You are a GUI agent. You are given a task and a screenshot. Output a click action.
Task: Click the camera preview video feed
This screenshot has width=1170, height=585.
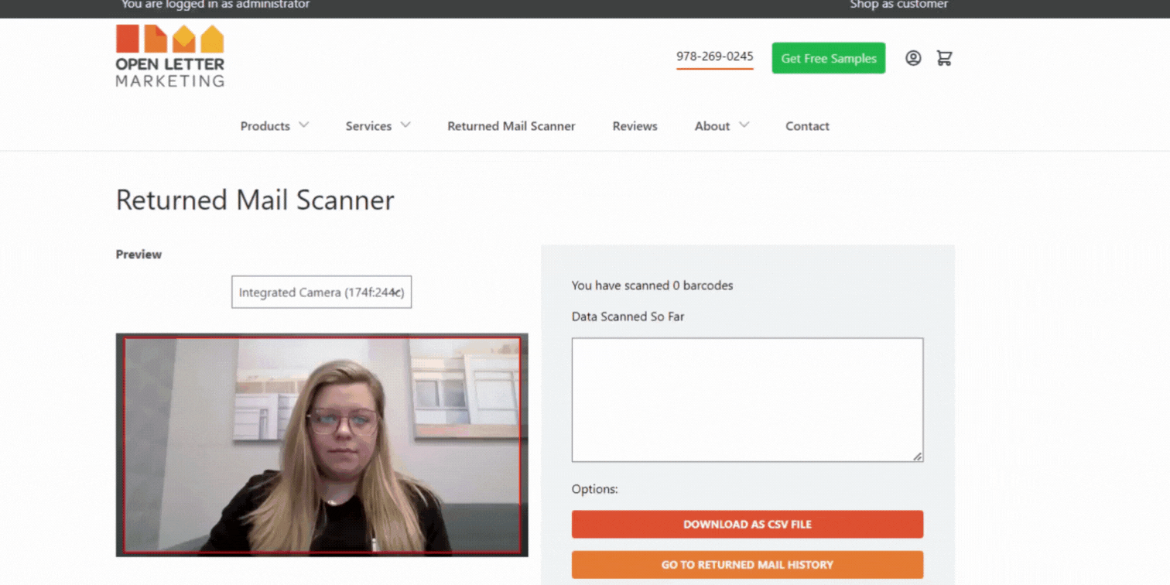[322, 445]
